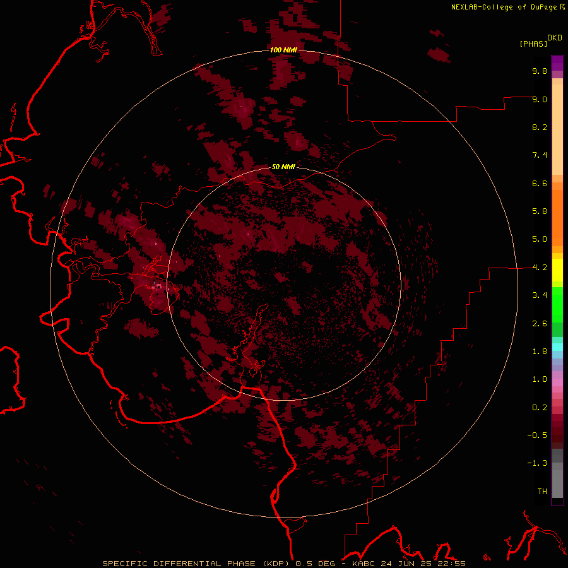
Task: Click the 6.6 value on the scale
Action: [540, 183]
